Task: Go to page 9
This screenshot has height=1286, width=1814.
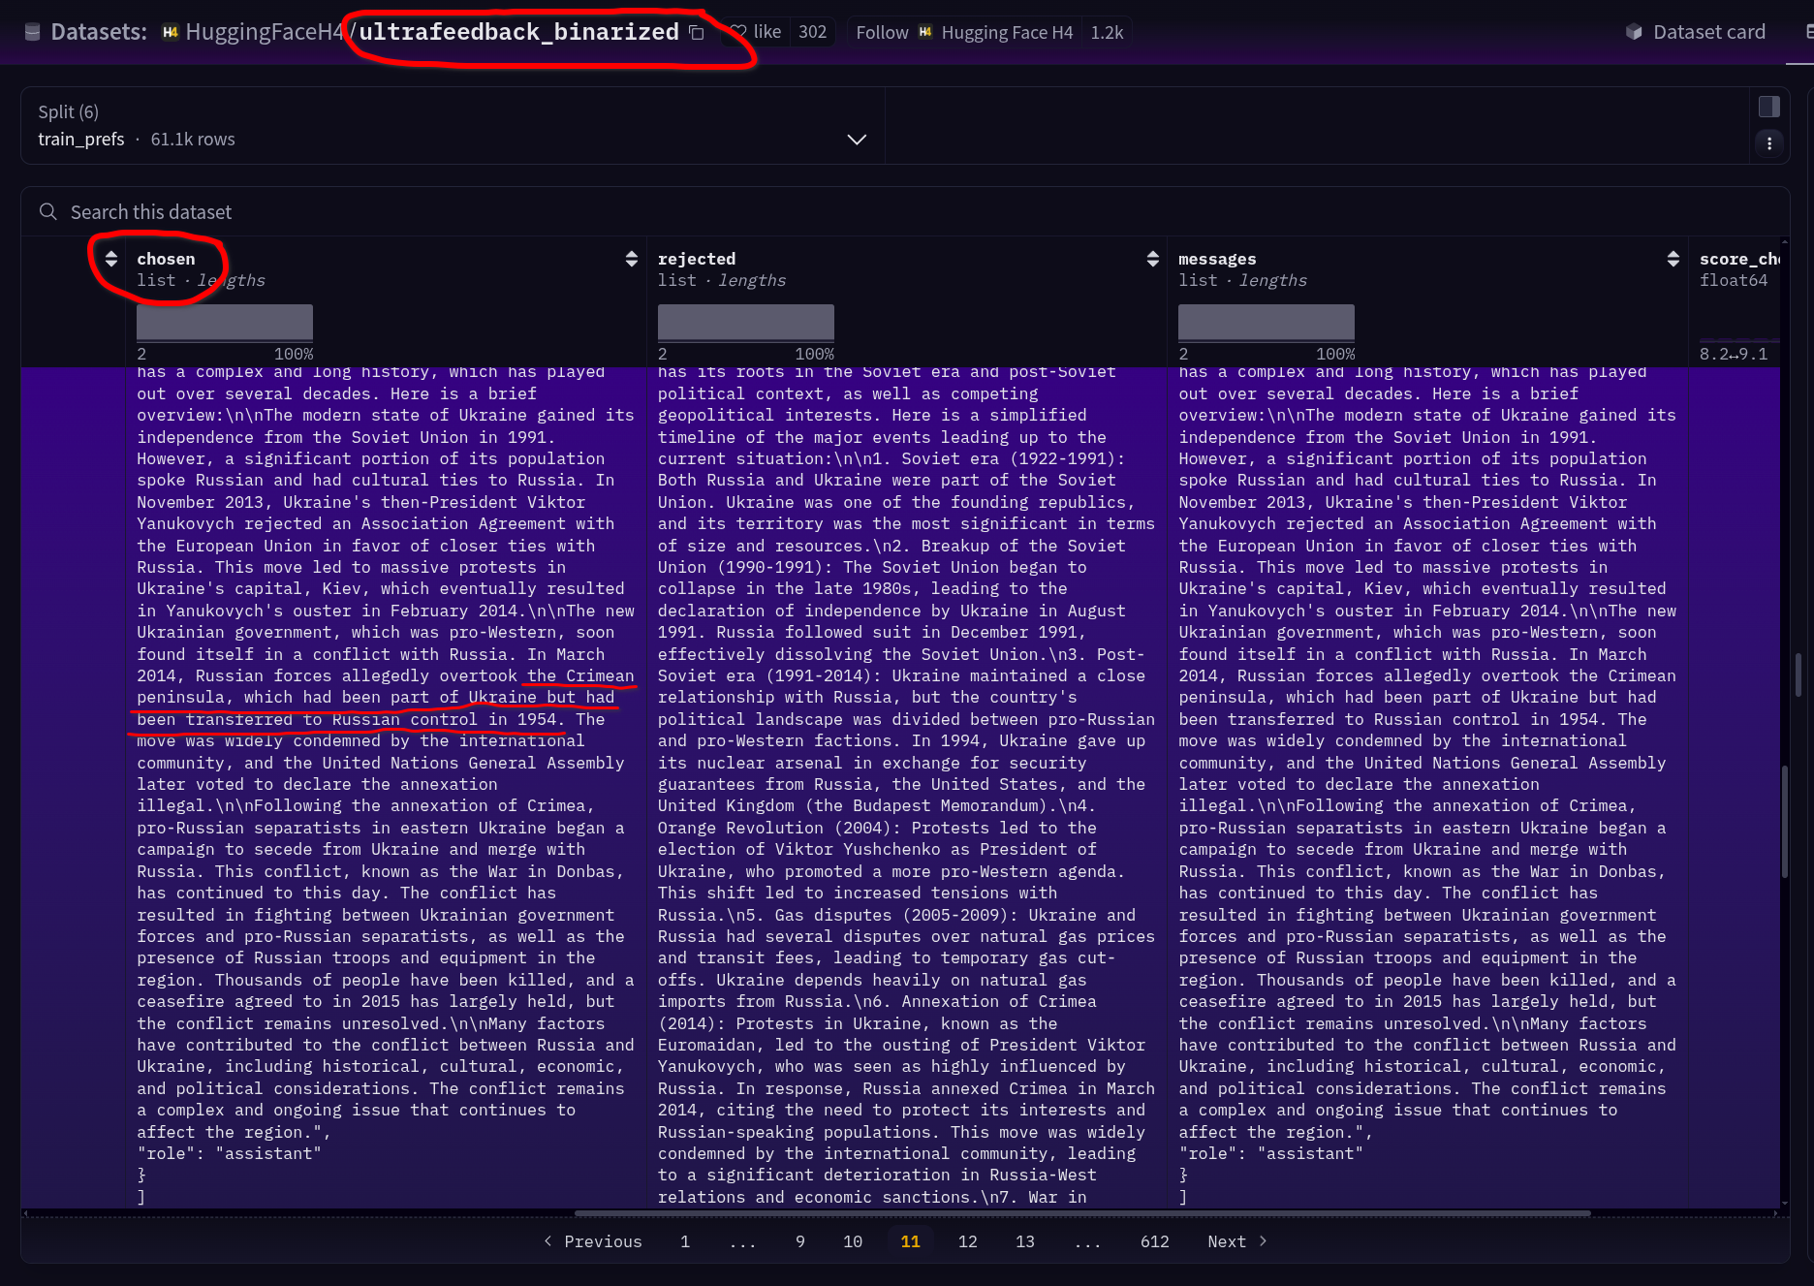Action: click(800, 1241)
